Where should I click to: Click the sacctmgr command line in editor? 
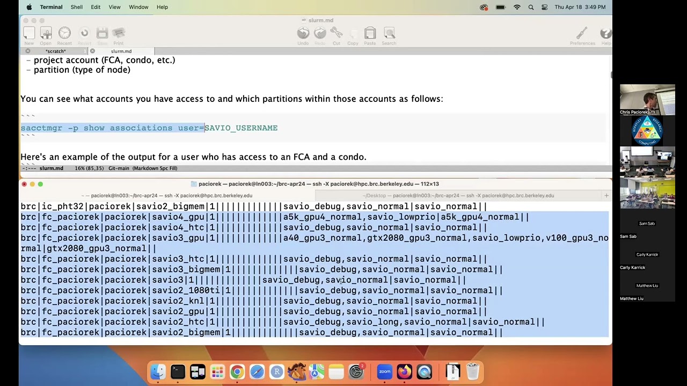[149, 128]
